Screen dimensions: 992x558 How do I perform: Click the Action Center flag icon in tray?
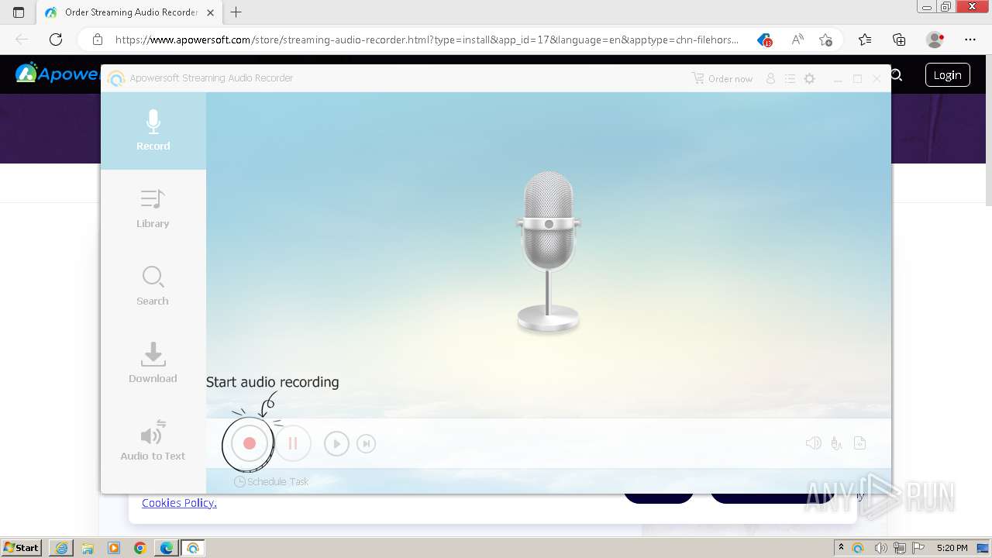919,548
